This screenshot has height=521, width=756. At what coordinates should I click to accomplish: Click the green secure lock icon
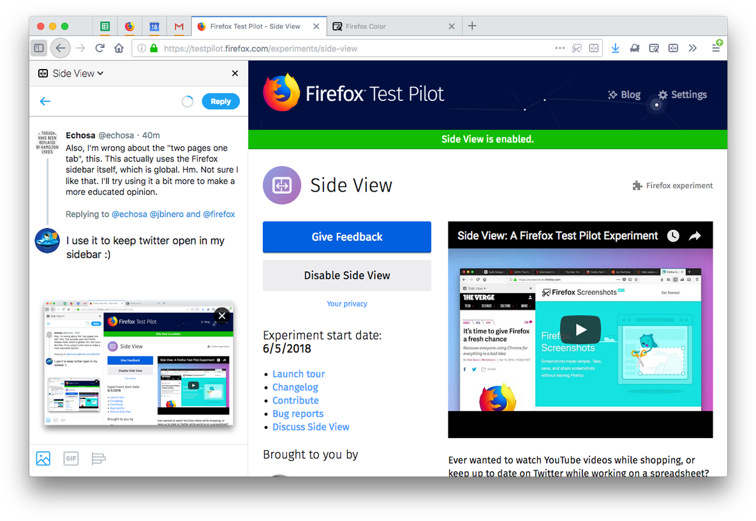[154, 49]
